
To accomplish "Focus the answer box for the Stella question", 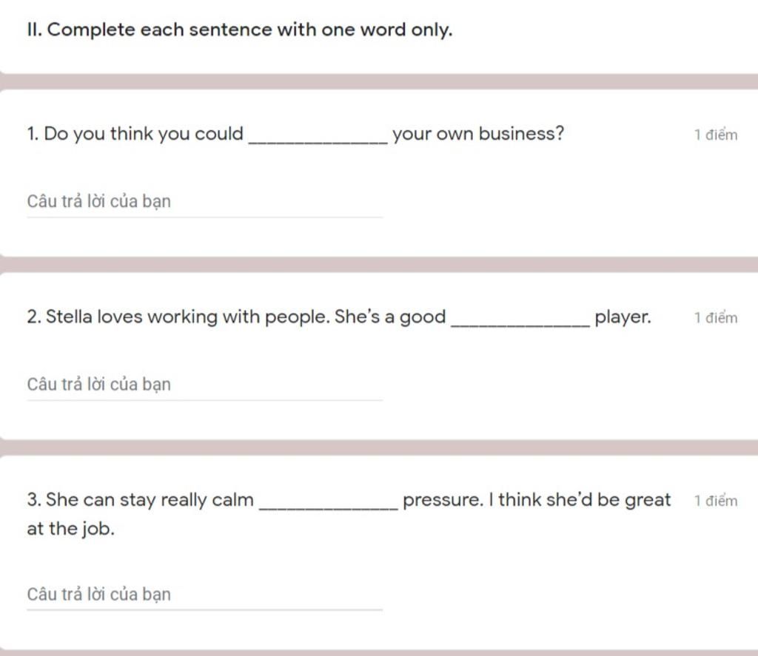I will coord(204,385).
